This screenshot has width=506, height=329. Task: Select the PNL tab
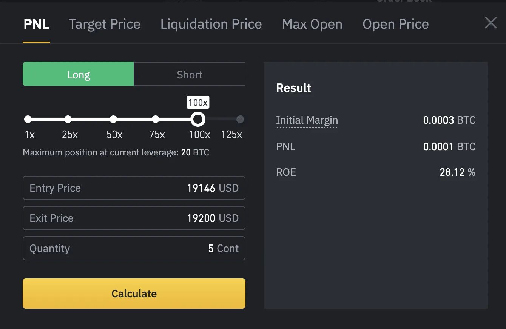36,24
